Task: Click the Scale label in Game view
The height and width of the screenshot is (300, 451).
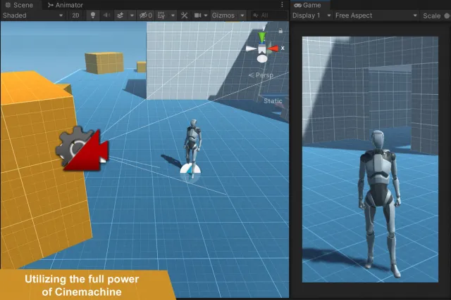Action: 431,15
